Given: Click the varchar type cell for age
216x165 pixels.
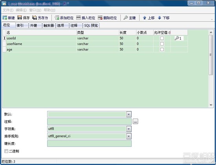Looking at the screenshot, I should coord(98,49).
